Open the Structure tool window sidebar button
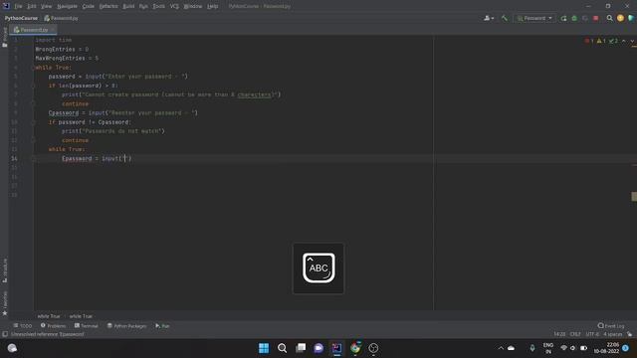The image size is (637, 358). tap(4, 269)
